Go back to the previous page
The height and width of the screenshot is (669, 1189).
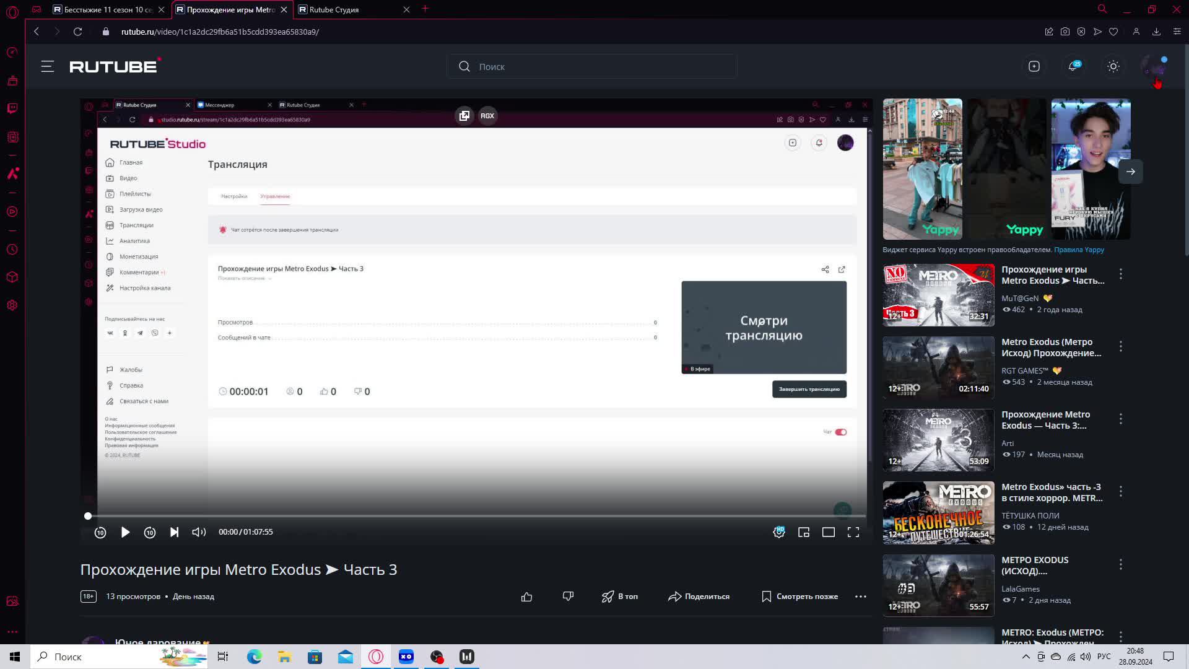37,32
